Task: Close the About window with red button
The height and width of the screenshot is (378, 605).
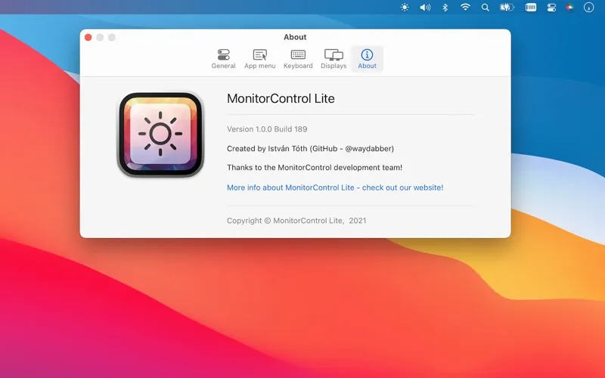Action: point(88,37)
